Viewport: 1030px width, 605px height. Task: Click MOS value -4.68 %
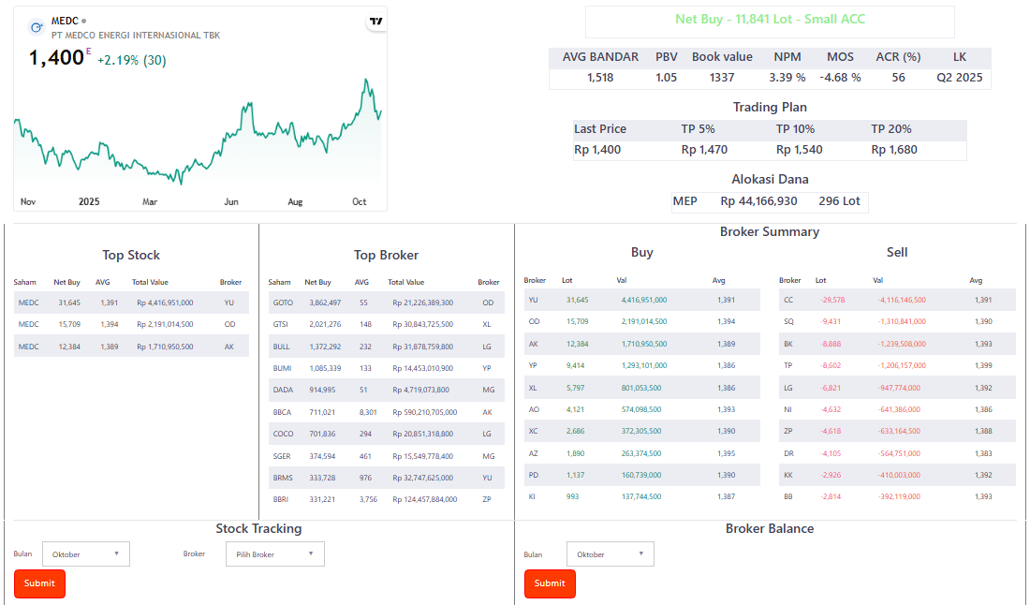[x=840, y=78]
